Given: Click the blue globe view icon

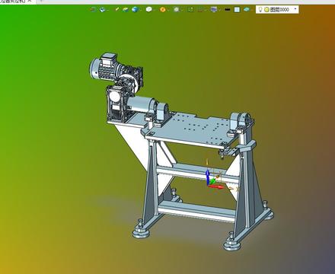Looking at the screenshot, I should pyautogui.click(x=135, y=10).
